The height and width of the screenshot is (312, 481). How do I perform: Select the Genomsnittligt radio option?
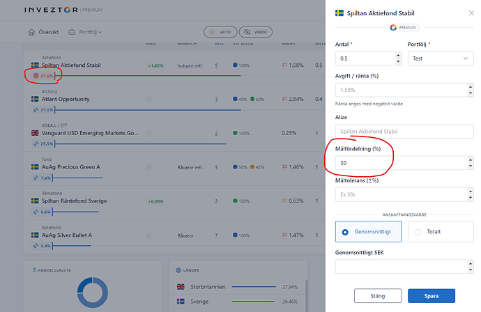(x=346, y=231)
